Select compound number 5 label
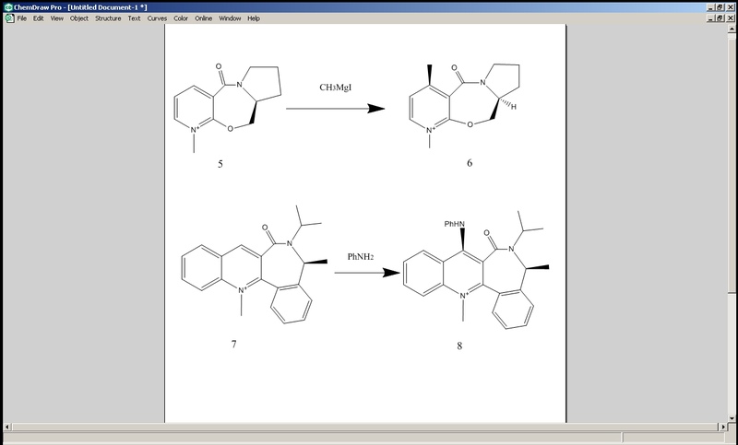 point(220,164)
